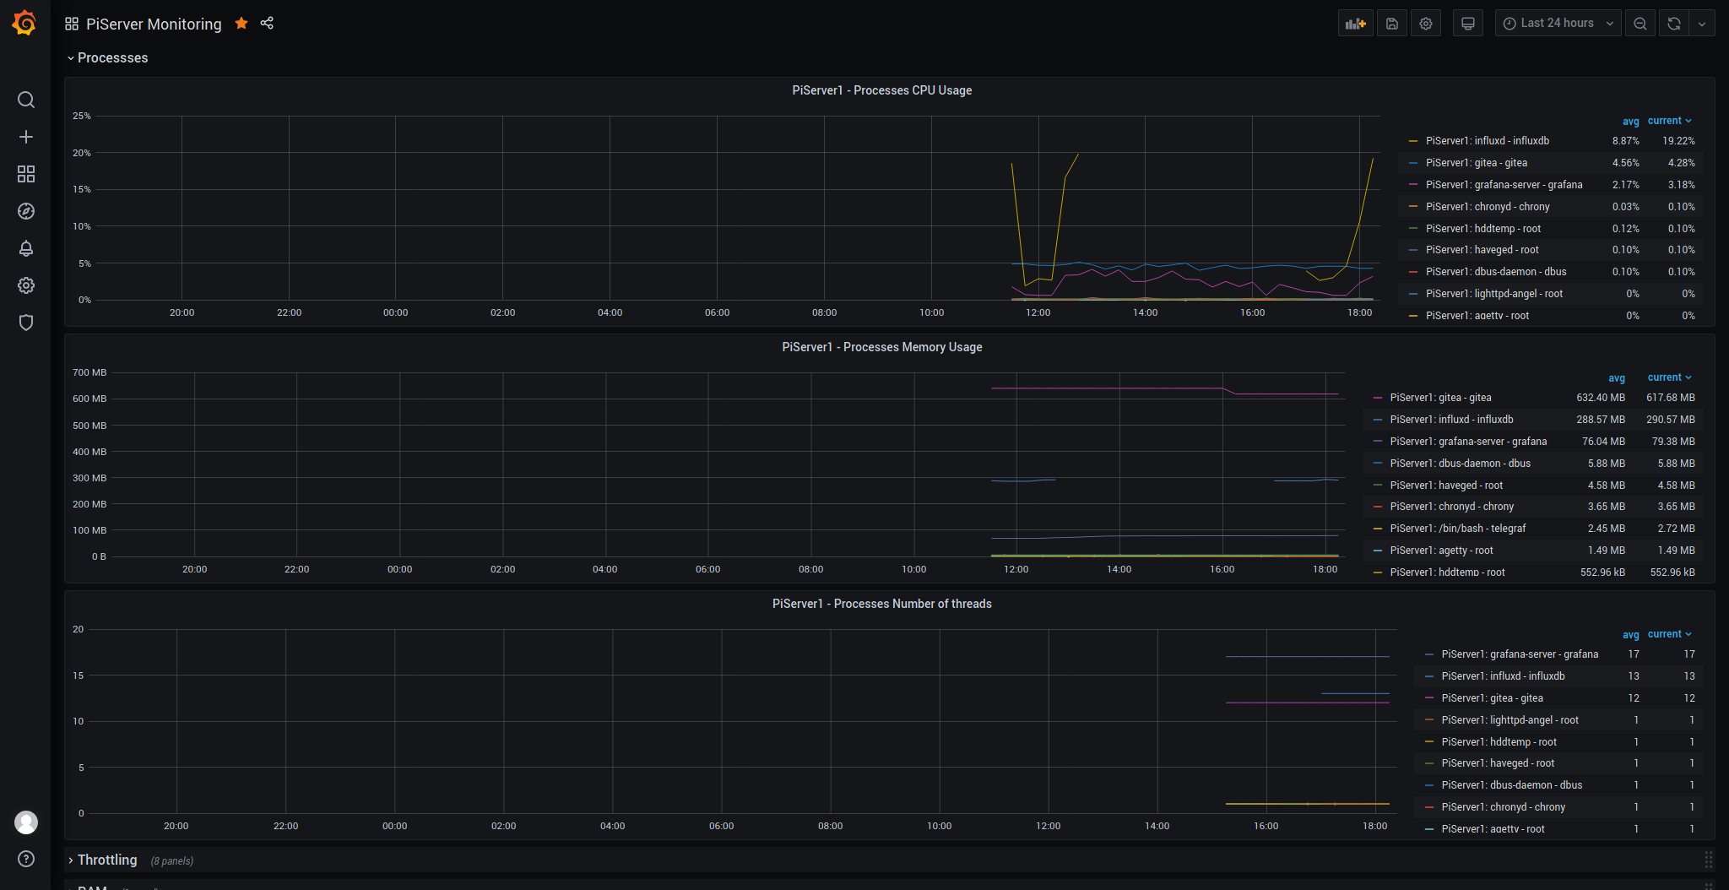
Task: Sort the CPU Usage legend by current
Action: pos(1670,121)
